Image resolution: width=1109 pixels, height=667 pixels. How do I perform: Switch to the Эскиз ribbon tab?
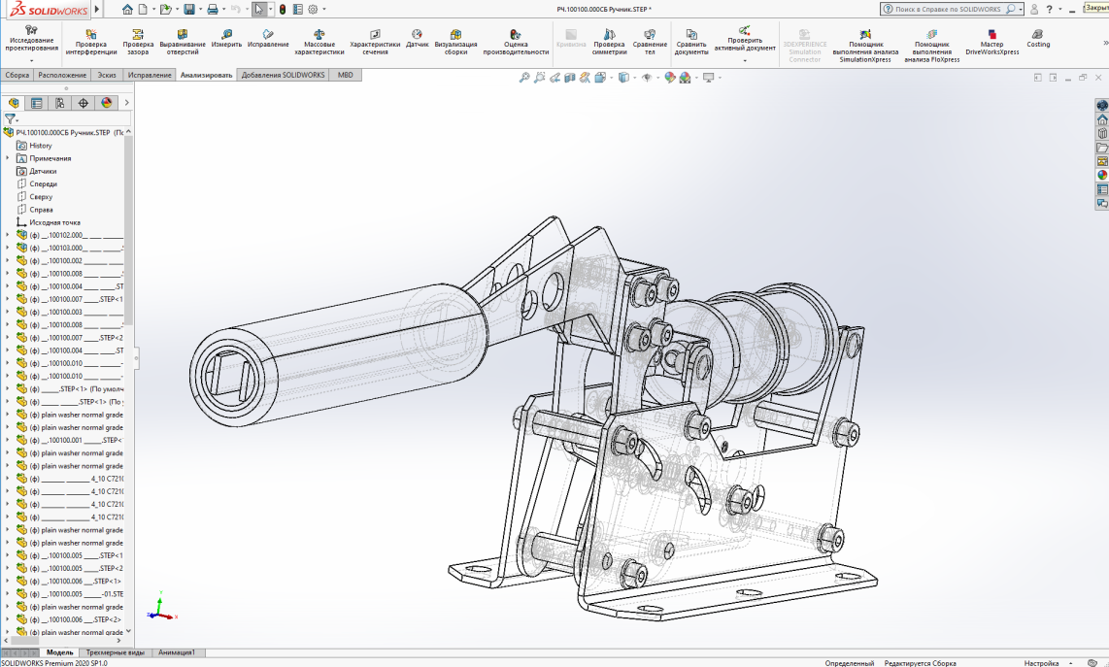tap(107, 75)
